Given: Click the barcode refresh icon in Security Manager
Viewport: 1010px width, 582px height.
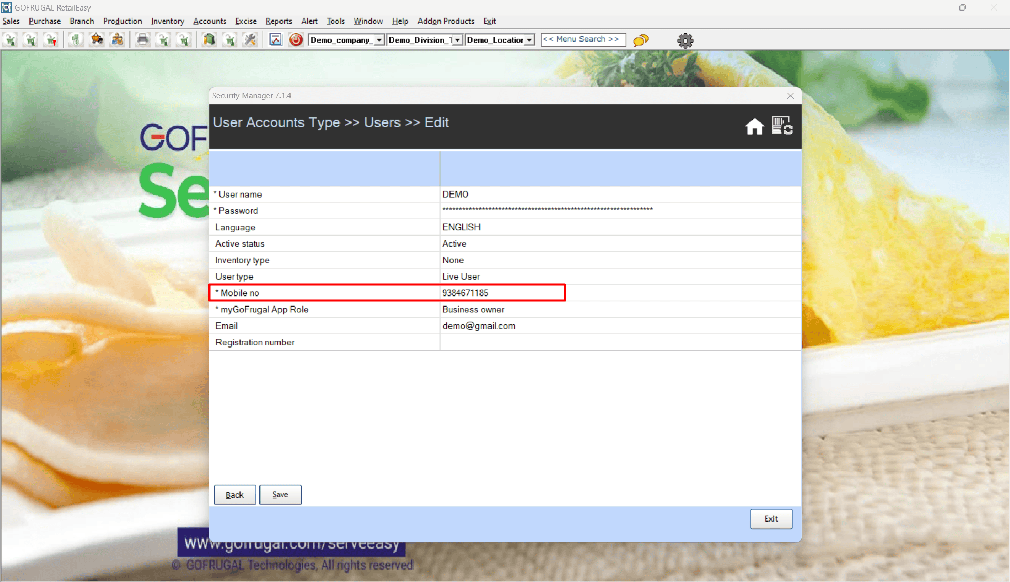Looking at the screenshot, I should [782, 126].
